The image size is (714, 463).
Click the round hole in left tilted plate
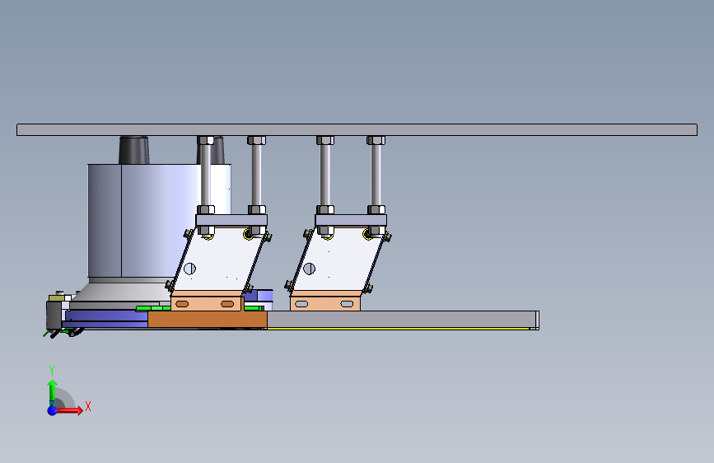pos(190,269)
